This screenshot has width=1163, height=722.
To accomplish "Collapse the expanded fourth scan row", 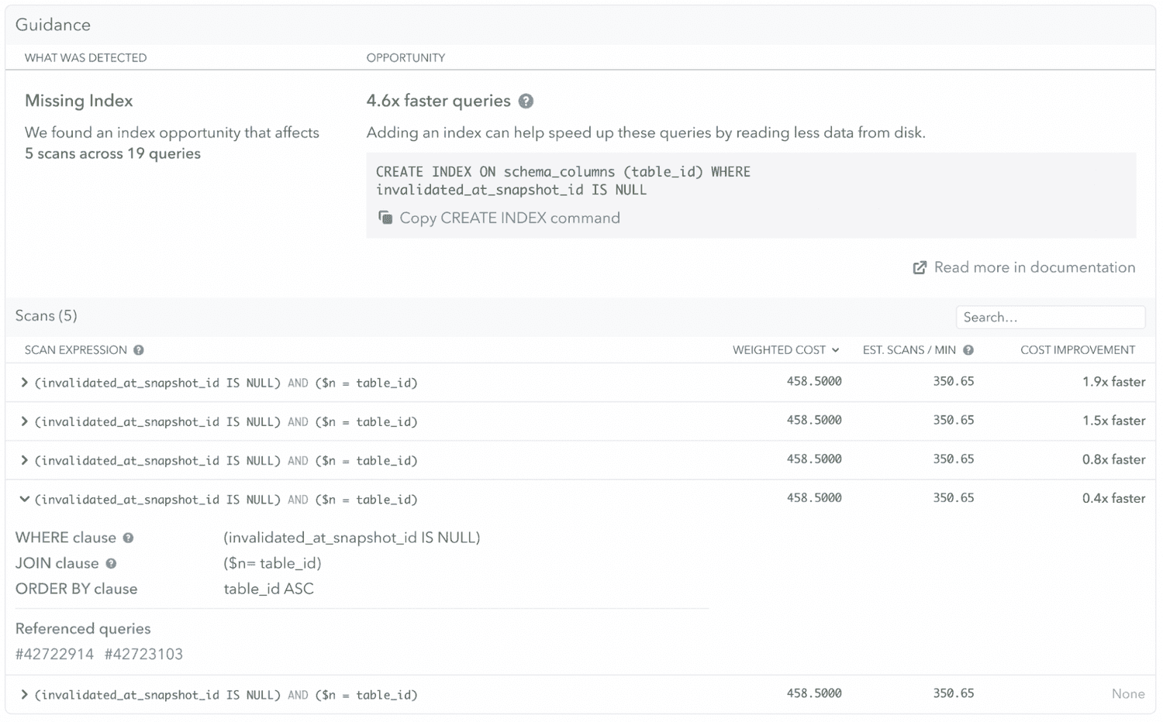I will 23,499.
